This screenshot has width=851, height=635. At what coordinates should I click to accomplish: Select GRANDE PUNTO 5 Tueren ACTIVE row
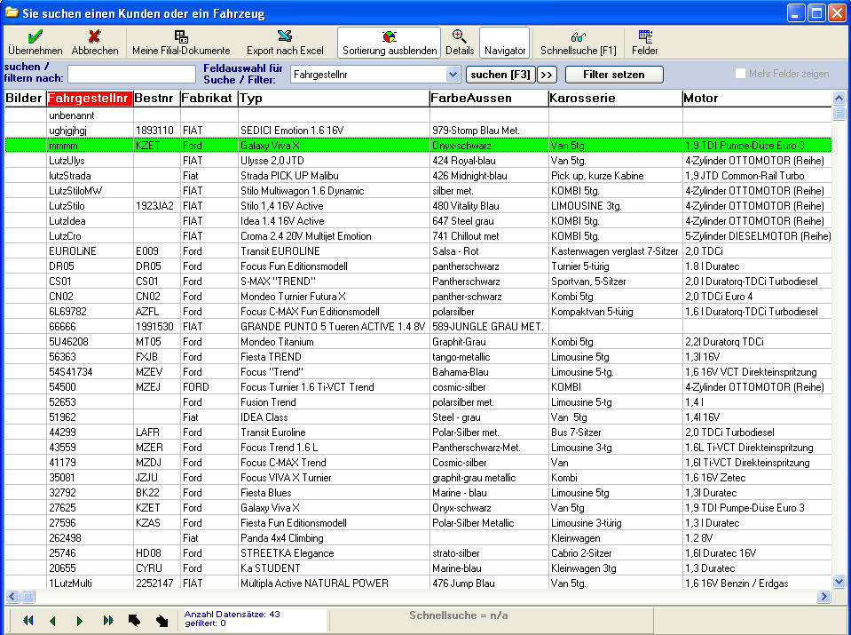click(418, 327)
